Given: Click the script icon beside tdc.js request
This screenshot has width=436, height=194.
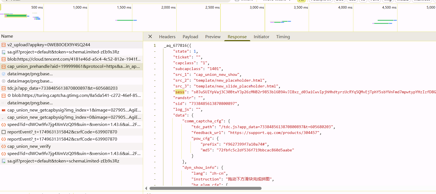Looking at the screenshot, I should point(4,88).
